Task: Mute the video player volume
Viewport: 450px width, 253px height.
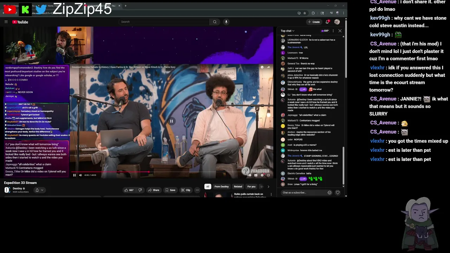Action: click(80, 175)
